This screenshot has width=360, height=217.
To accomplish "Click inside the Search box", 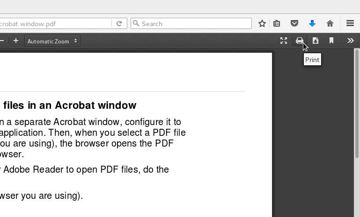I will [194, 23].
